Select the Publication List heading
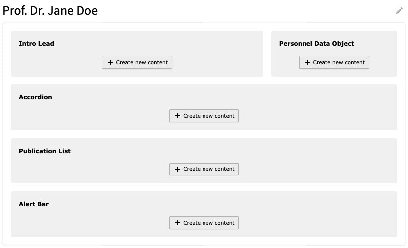The width and height of the screenshot is (408, 248). tap(45, 151)
